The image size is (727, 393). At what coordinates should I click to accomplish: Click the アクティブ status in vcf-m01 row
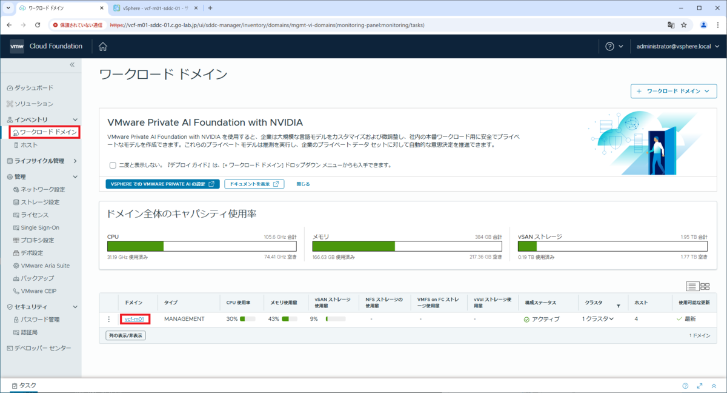click(x=541, y=319)
